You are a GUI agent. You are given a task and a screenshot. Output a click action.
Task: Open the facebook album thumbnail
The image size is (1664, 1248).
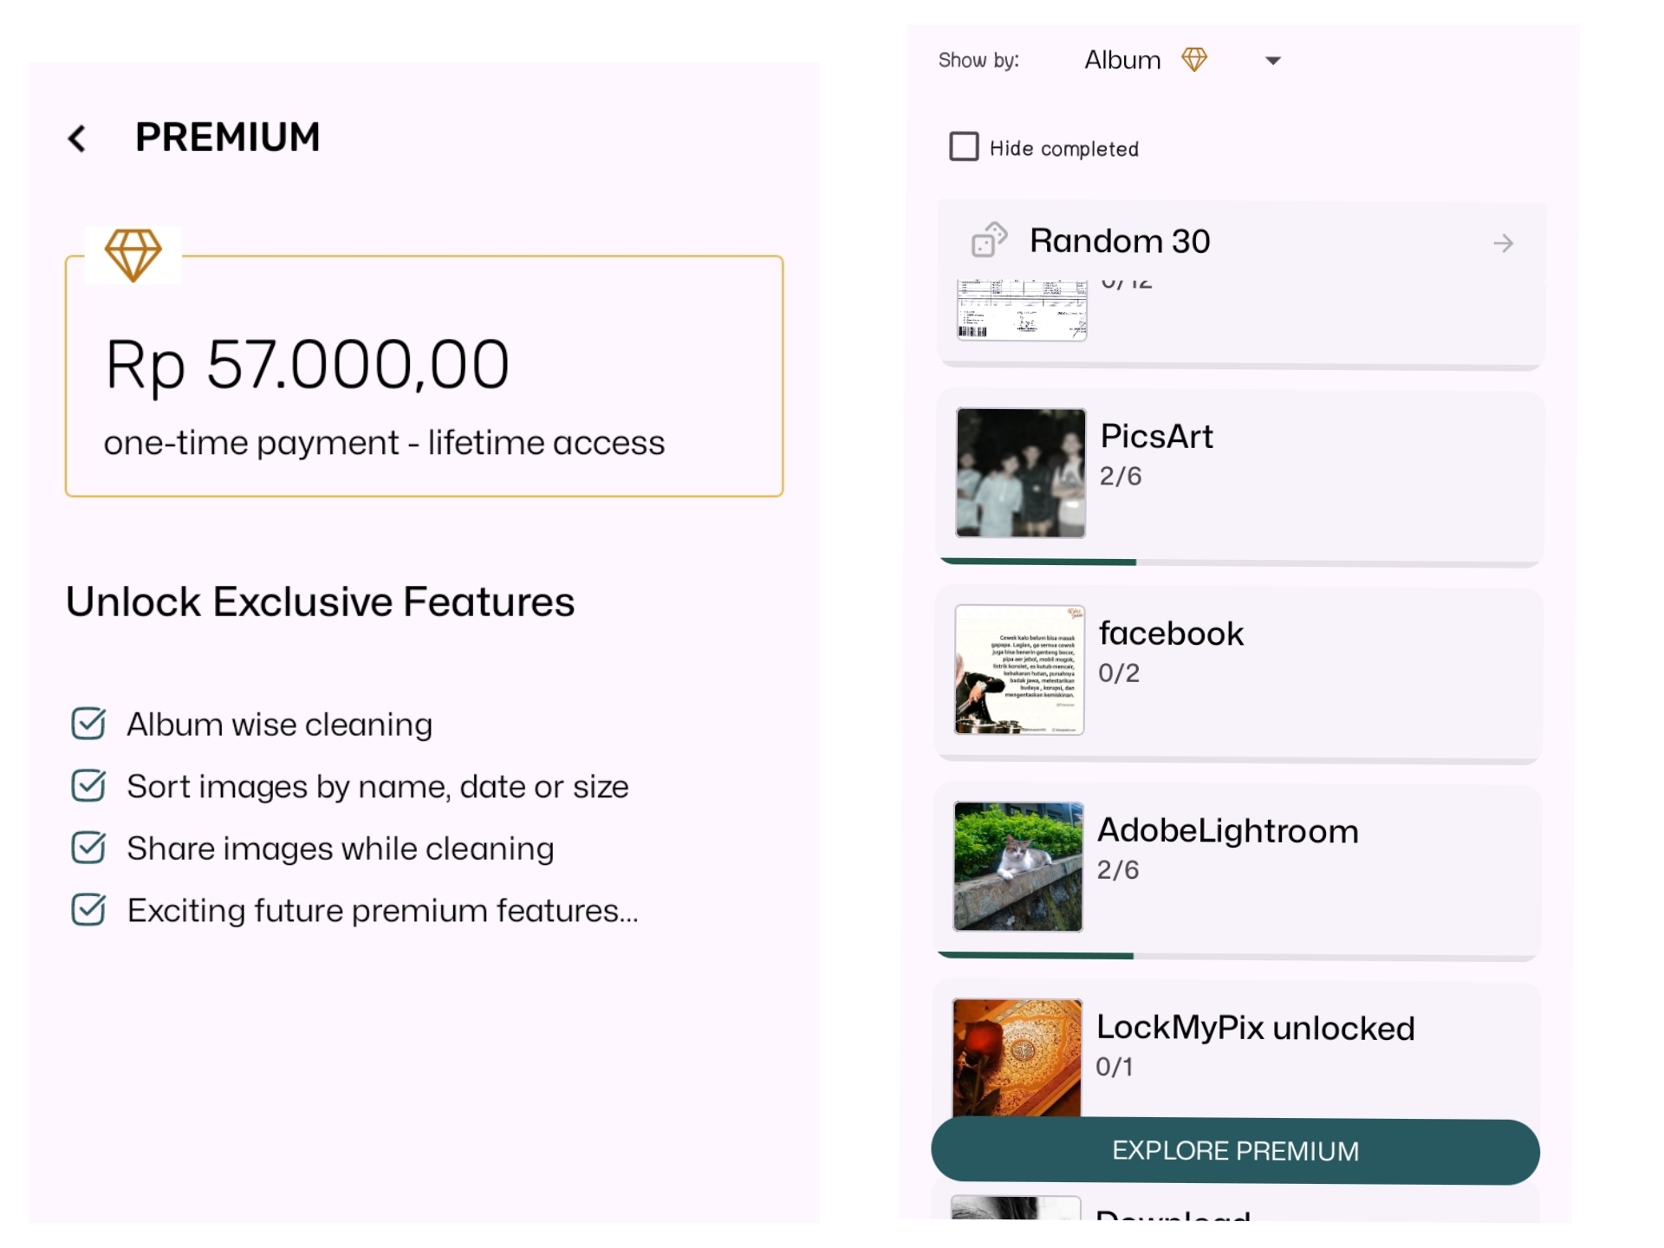click(x=1019, y=670)
